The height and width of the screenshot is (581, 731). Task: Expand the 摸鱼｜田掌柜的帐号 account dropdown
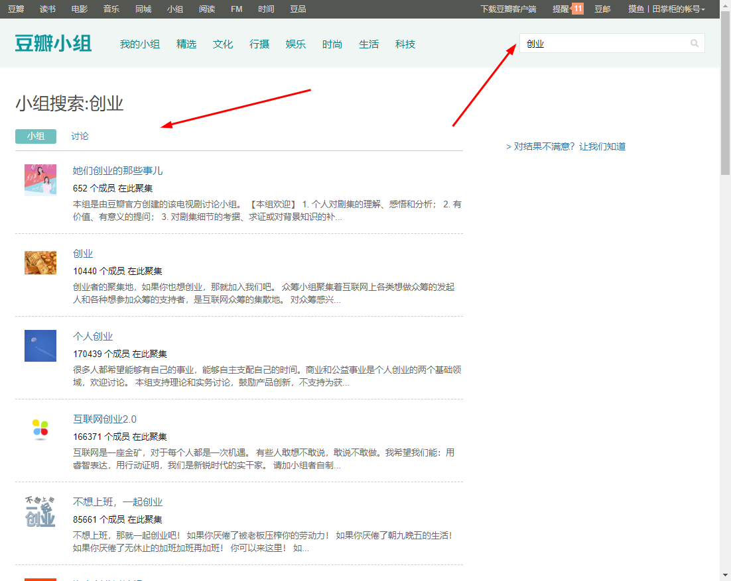(666, 9)
